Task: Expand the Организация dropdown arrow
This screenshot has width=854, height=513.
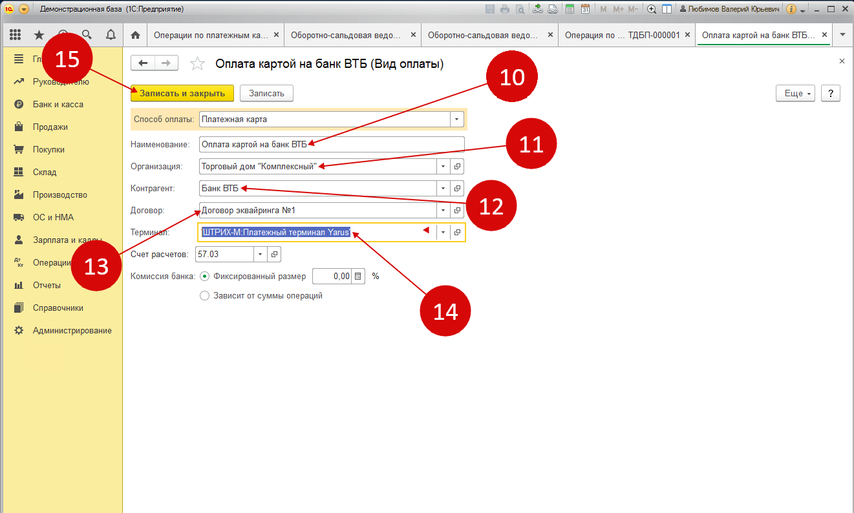Action: [x=443, y=166]
